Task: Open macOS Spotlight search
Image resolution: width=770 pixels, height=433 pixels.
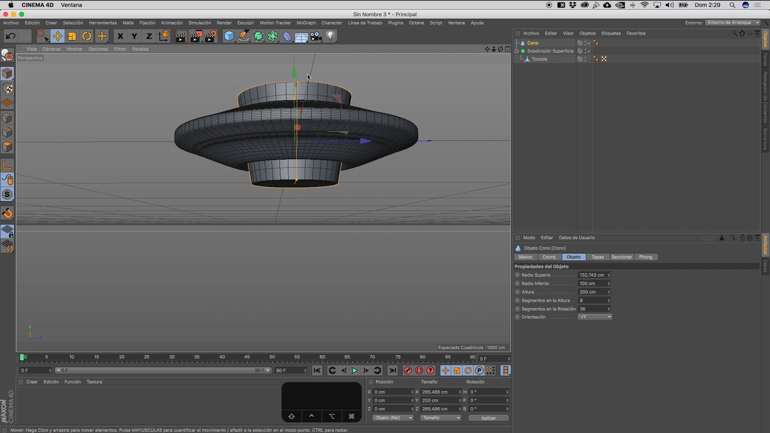Action: [732, 5]
